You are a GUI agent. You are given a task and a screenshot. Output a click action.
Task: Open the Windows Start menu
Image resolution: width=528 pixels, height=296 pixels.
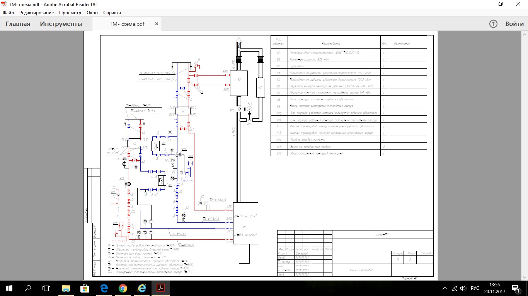(x=9, y=288)
